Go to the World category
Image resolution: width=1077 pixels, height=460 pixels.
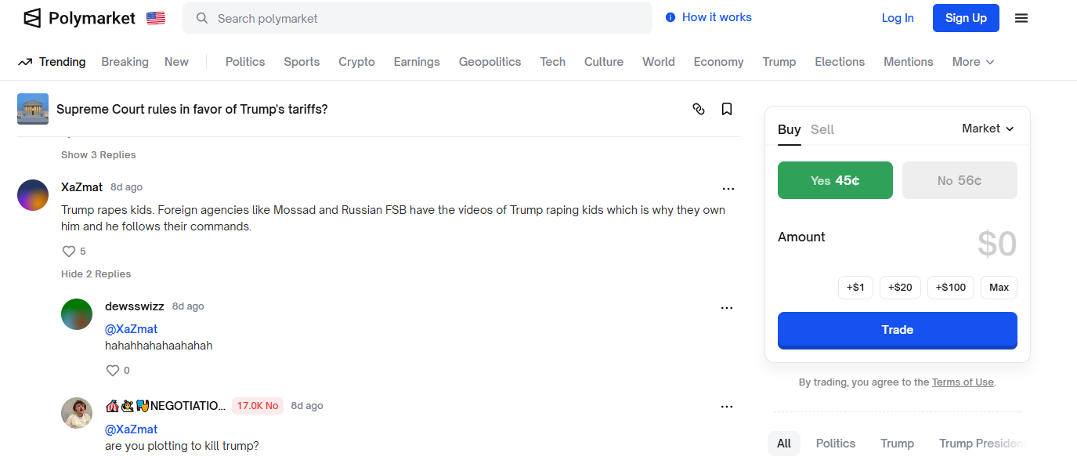point(659,62)
